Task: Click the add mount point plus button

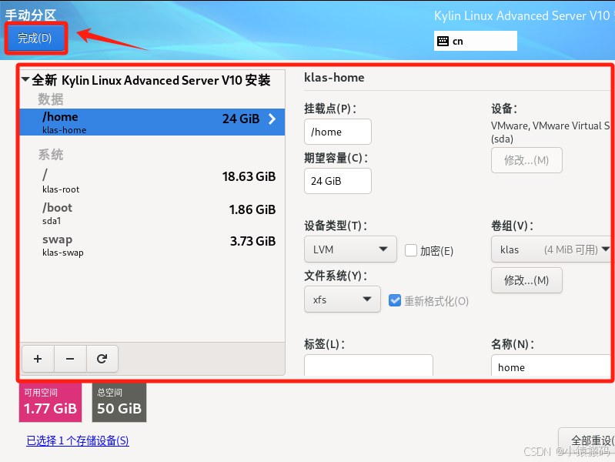Action: point(38,359)
